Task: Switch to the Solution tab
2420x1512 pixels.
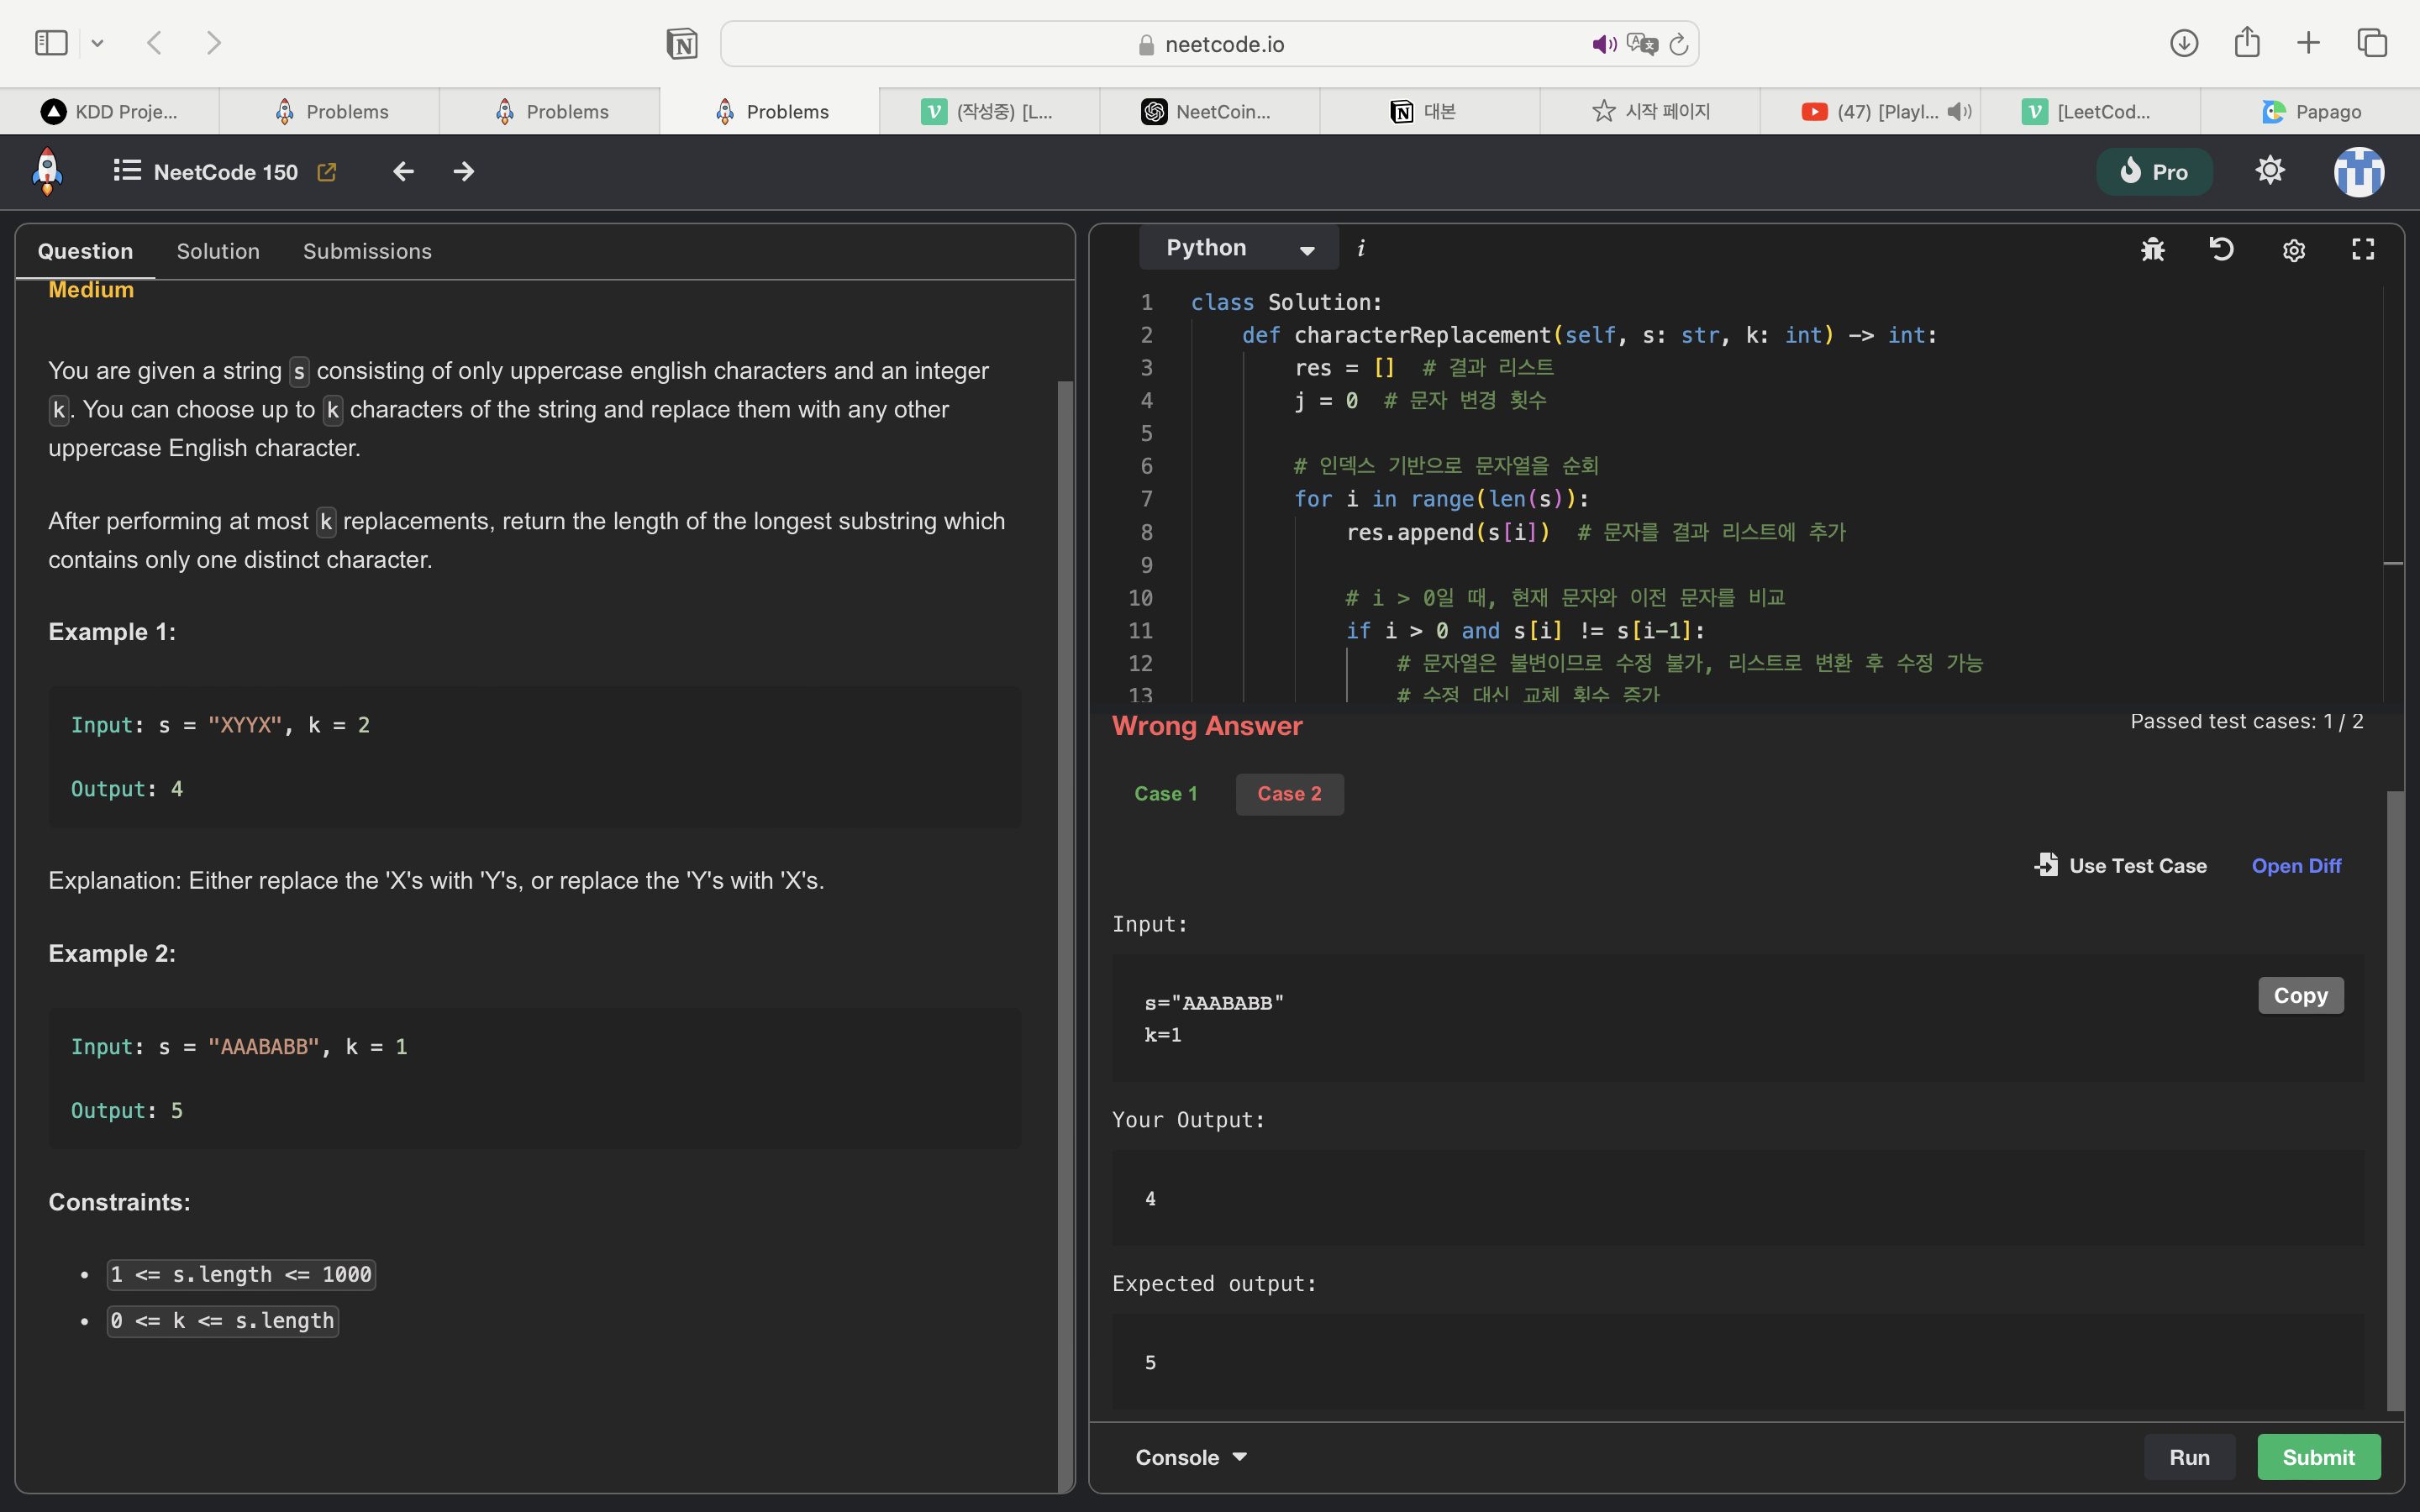Action: click(218, 251)
